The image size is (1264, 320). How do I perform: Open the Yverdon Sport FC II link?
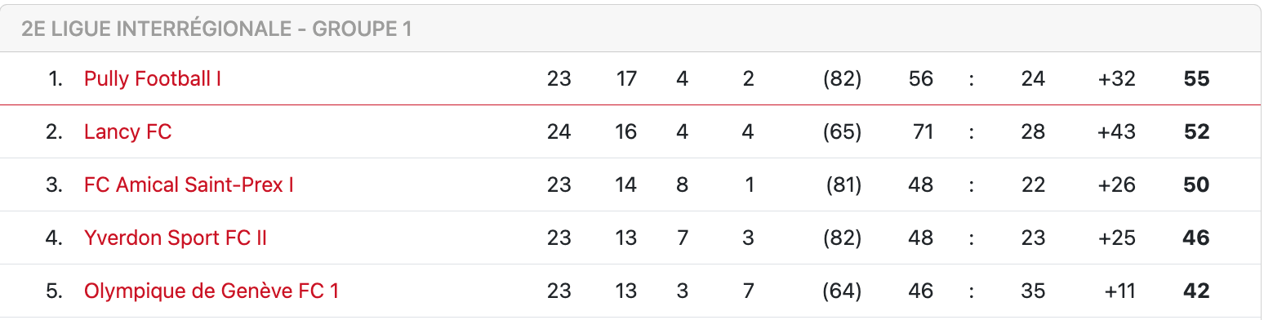click(176, 238)
